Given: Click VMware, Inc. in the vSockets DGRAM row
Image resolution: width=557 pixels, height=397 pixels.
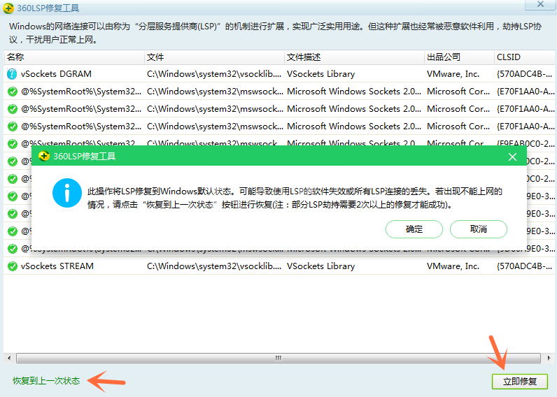Looking at the screenshot, I should coord(453,74).
